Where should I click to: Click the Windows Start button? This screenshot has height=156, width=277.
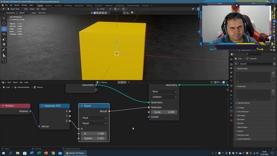coord(3,153)
